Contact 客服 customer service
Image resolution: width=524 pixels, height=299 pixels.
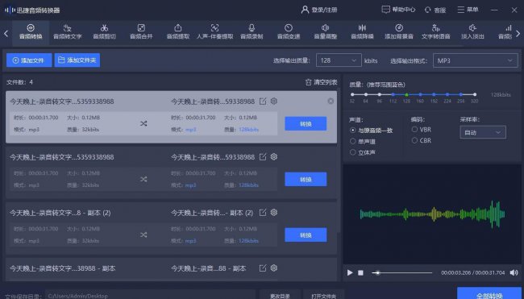(435, 10)
